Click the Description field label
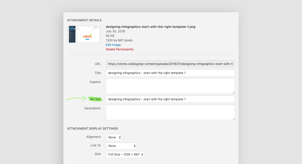This screenshot has width=302, height=164. (x=93, y=108)
